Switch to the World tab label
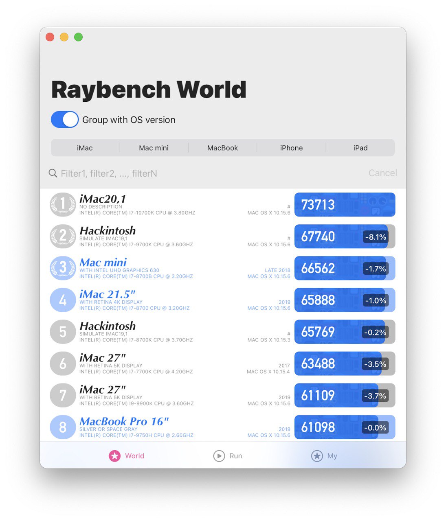 (x=134, y=456)
